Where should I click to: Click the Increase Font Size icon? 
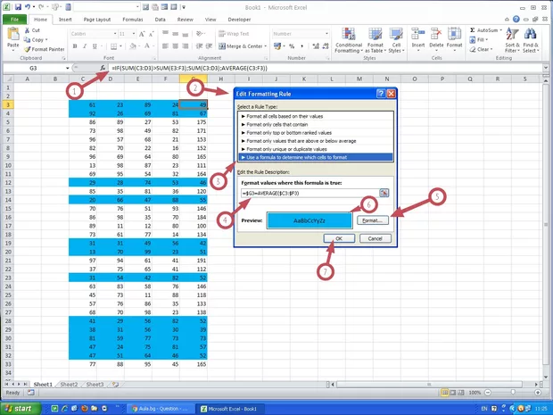(142, 34)
